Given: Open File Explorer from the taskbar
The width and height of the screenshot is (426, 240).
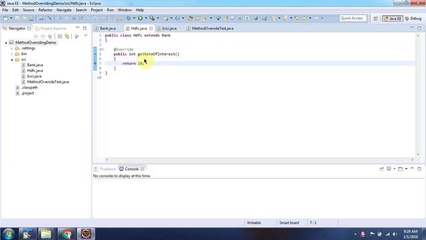Looking at the screenshot, I should pos(46,234).
